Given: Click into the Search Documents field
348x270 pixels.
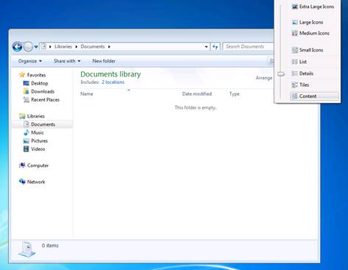Looking at the screenshot, I should click(x=248, y=46).
